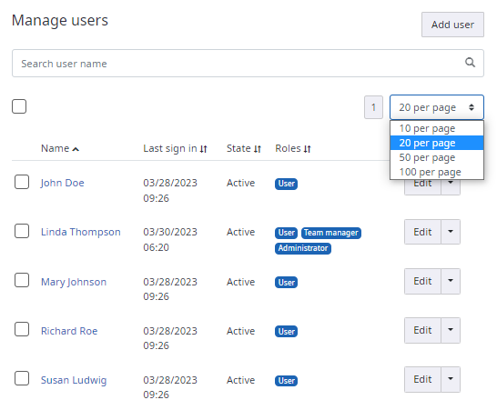
Task: Edit Linda Thompson's account
Action: click(422, 232)
